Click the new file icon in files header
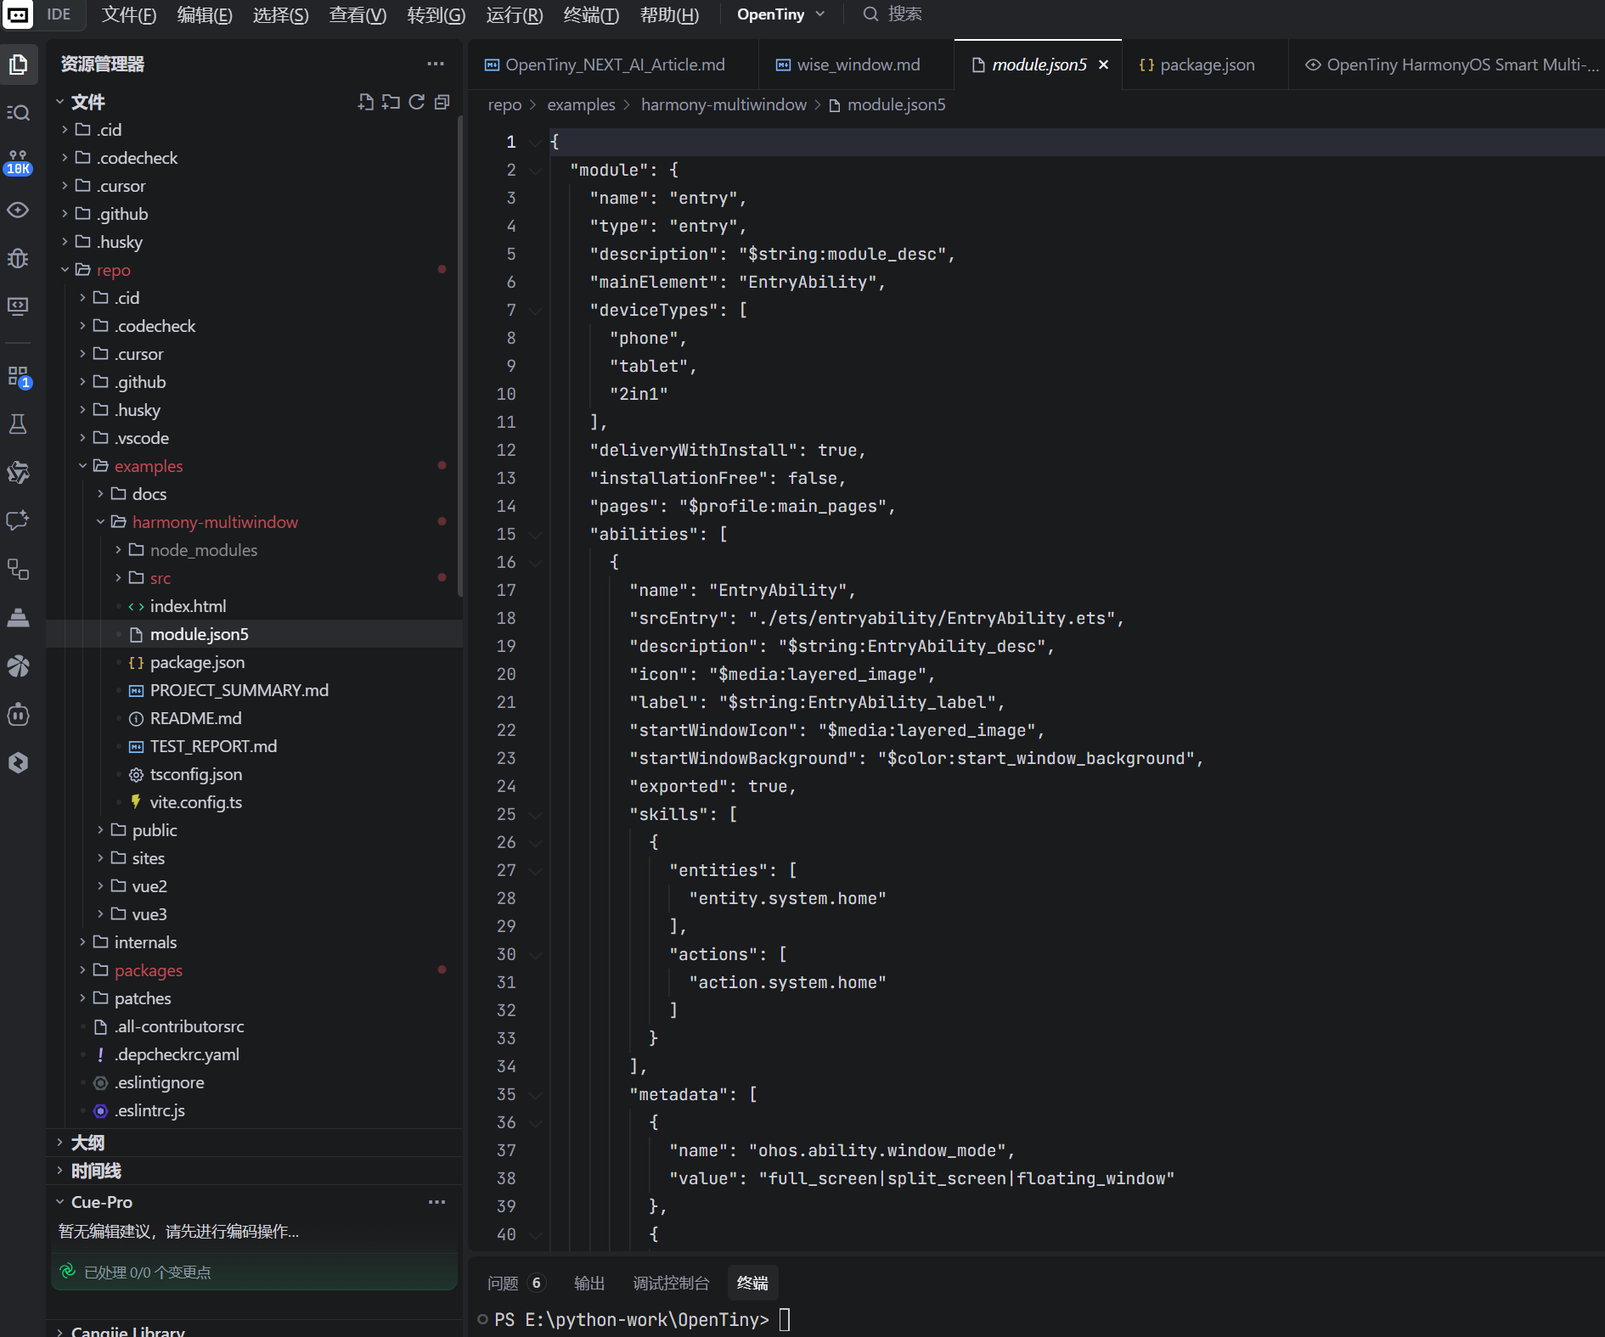The image size is (1605, 1337). coord(365,102)
